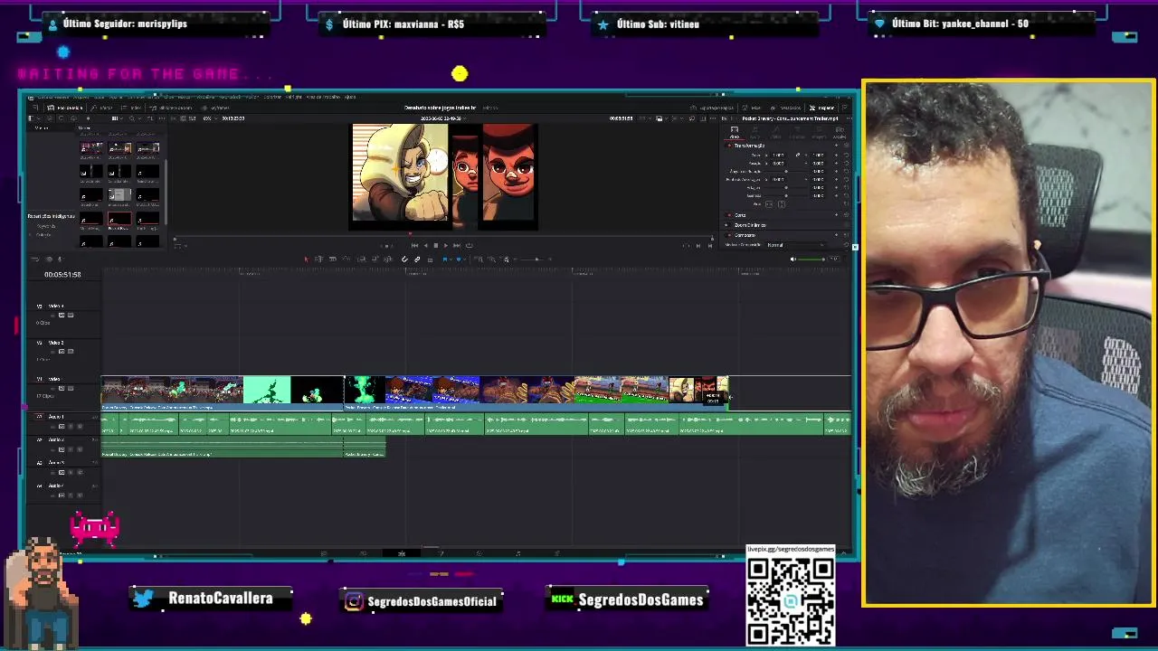
Task: Mute the speaker icon beside volume slider
Action: (x=793, y=259)
